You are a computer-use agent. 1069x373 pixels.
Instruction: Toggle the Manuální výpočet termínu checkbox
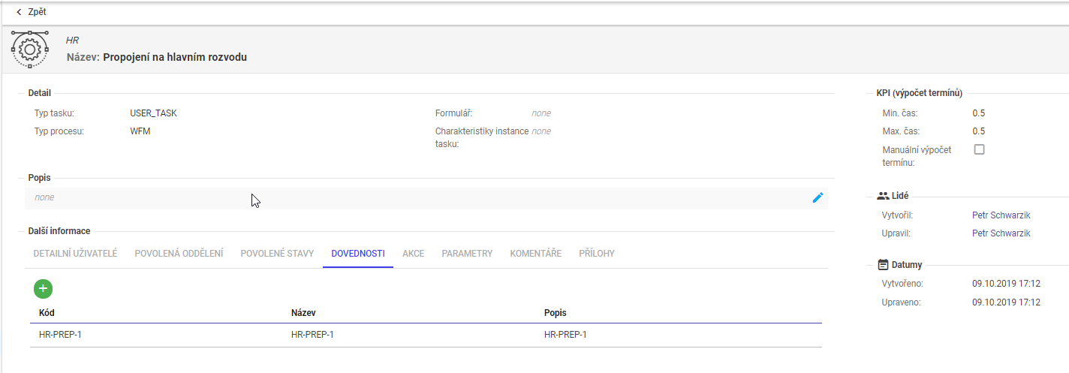point(979,149)
